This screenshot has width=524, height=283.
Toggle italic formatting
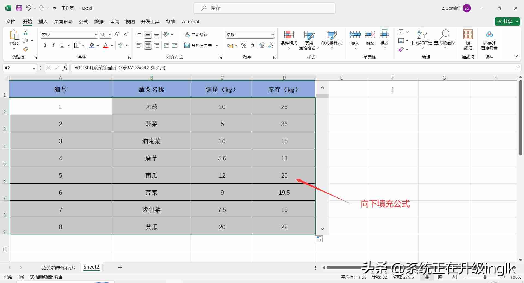[53, 45]
